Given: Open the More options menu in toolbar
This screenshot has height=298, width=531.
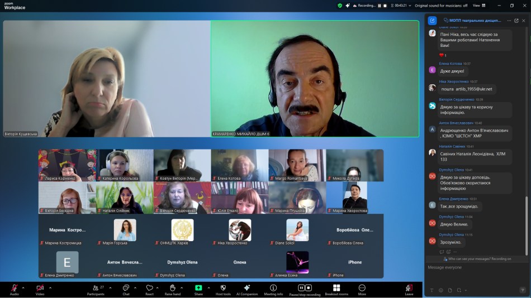Looking at the screenshot, I should [x=362, y=289].
